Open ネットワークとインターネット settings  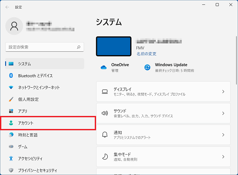[45, 87]
